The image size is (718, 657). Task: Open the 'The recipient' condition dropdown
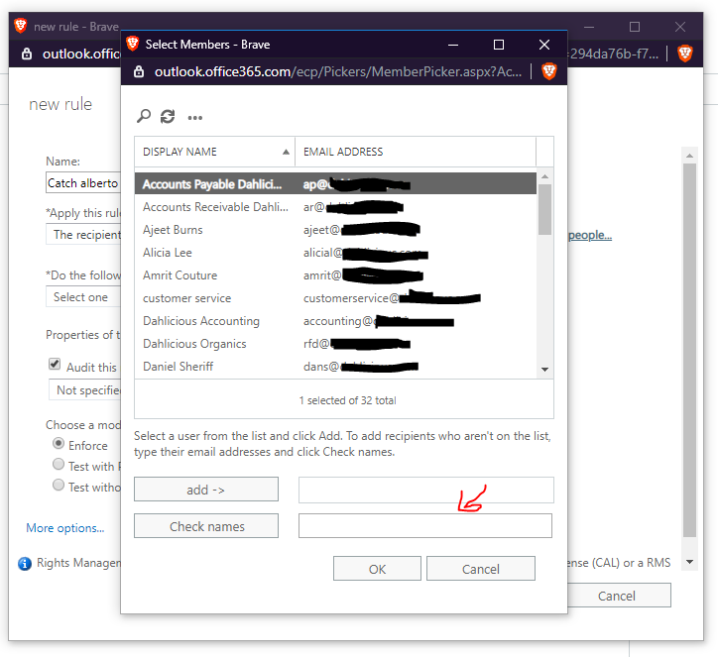(83, 234)
